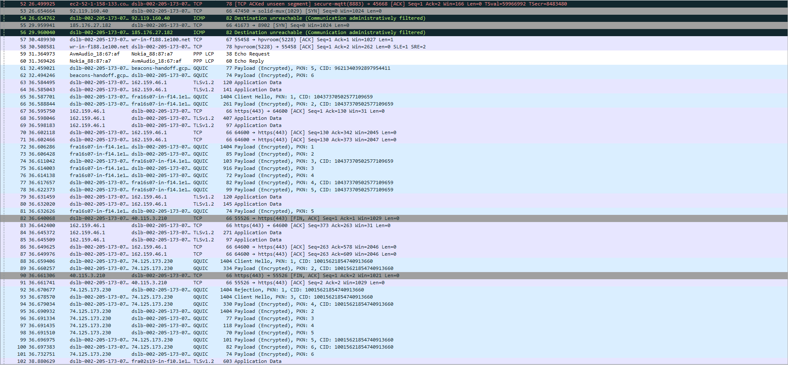Viewport: 788px width, 365px height.
Task: Select packet 72 GQUIC Payload PKN 1
Action: (394, 147)
